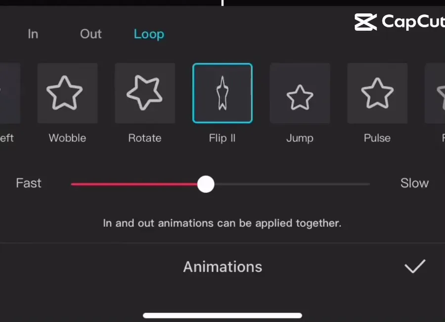Tap the Pulse label text
Viewport: 445px width, 322px height.
[x=377, y=138]
